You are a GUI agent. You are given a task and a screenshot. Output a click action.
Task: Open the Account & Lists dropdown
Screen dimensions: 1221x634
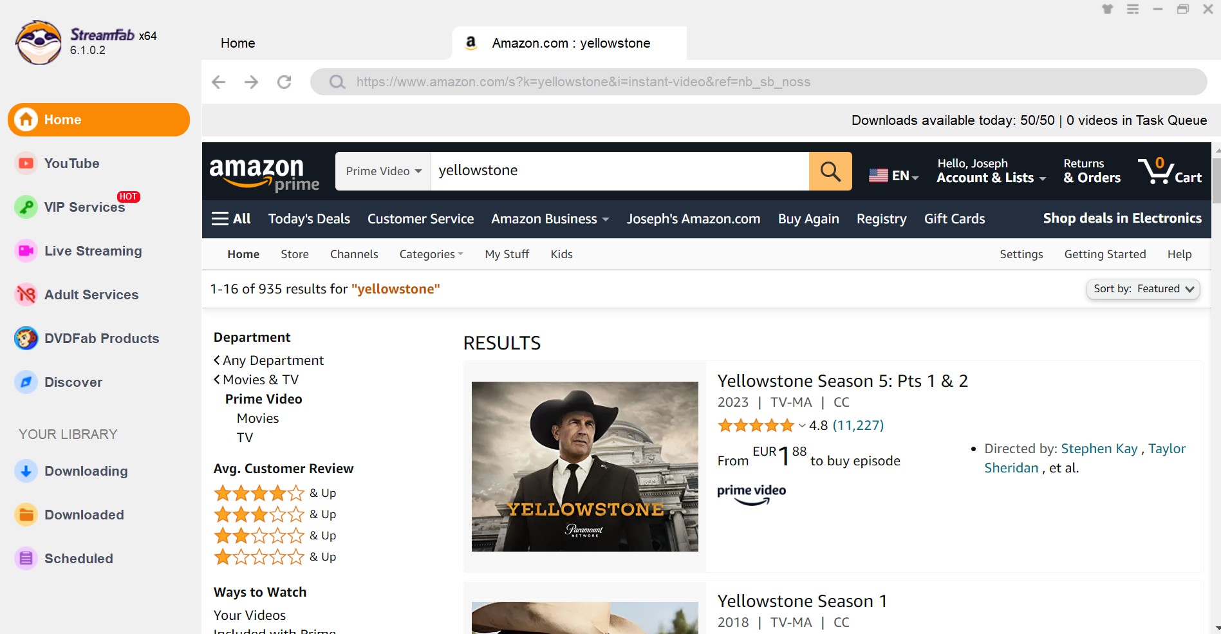pyautogui.click(x=991, y=171)
